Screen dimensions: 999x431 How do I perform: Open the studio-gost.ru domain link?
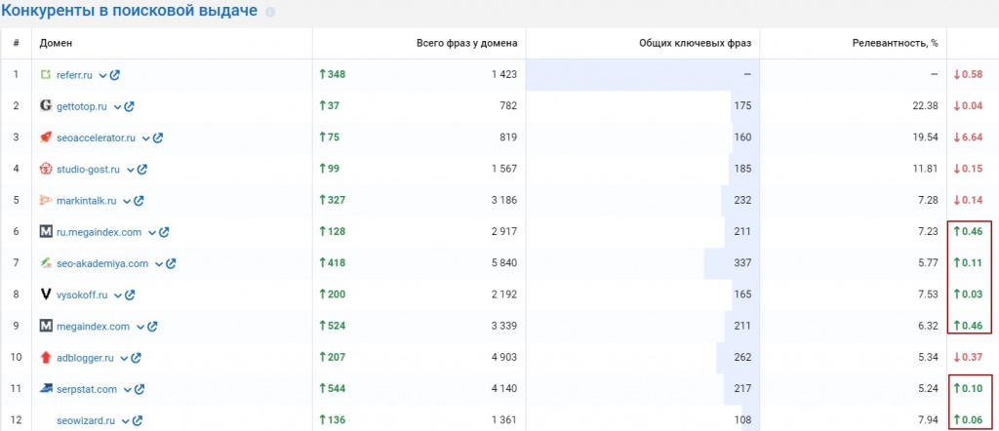pos(88,170)
